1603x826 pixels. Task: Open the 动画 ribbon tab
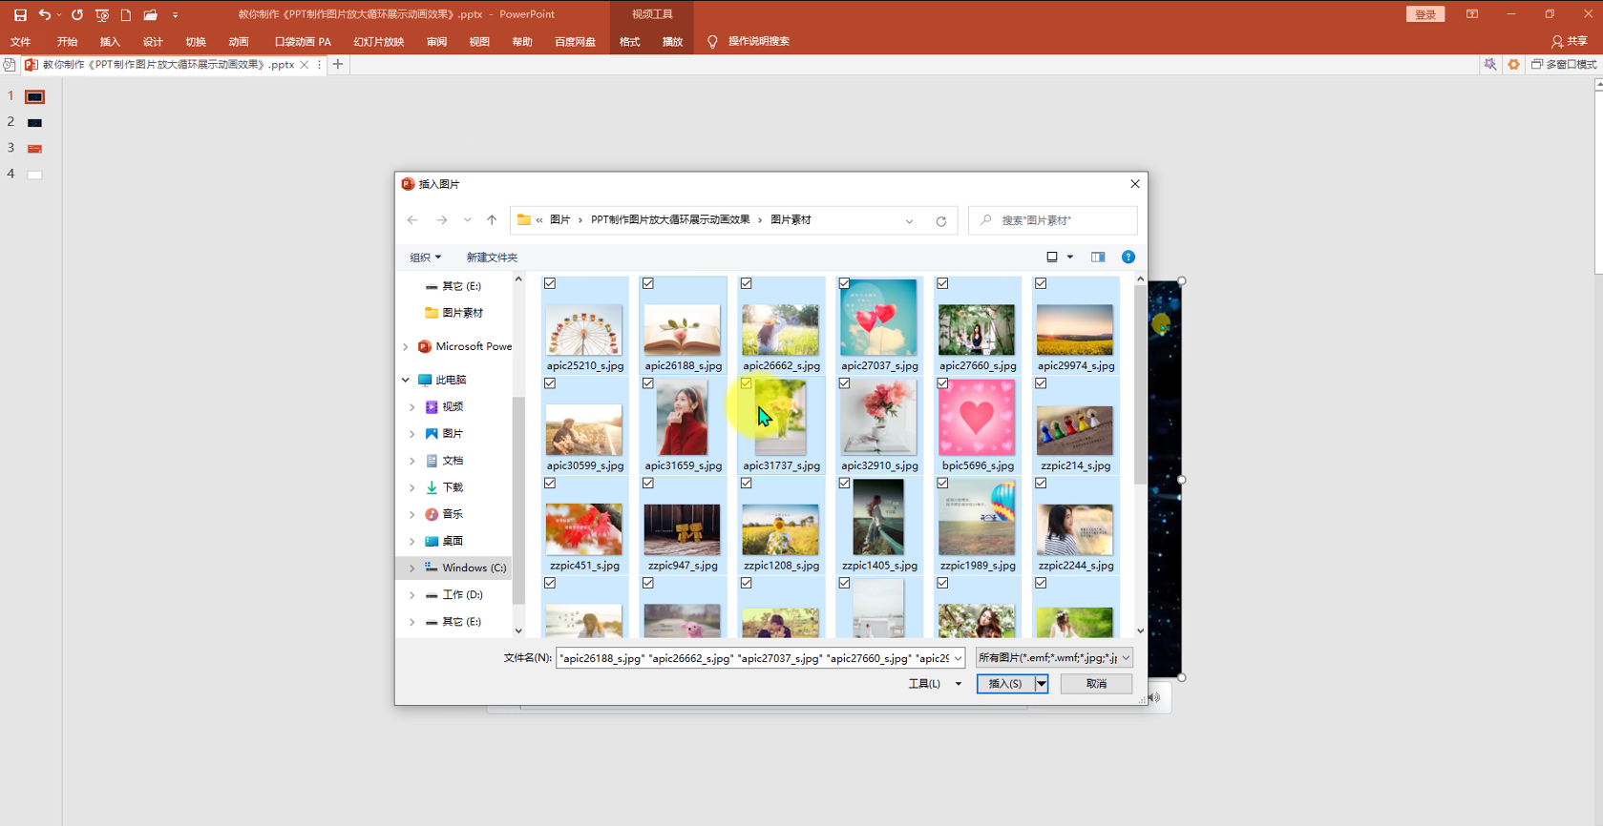tap(239, 42)
